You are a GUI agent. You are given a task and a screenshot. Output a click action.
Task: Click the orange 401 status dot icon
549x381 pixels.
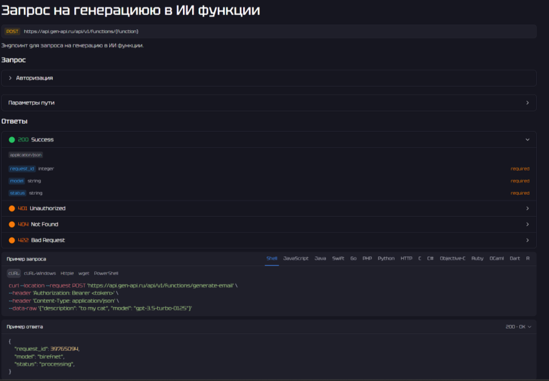coord(12,208)
